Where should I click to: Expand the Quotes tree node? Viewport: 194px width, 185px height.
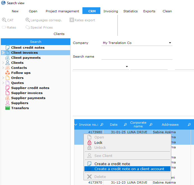pyautogui.click(x=3, y=83)
